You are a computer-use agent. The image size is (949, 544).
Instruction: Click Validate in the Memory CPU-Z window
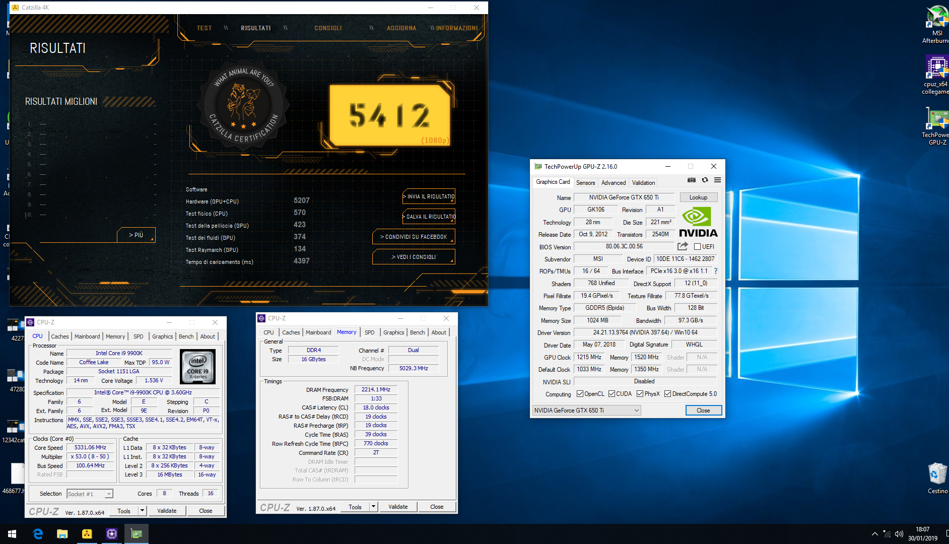click(x=398, y=507)
